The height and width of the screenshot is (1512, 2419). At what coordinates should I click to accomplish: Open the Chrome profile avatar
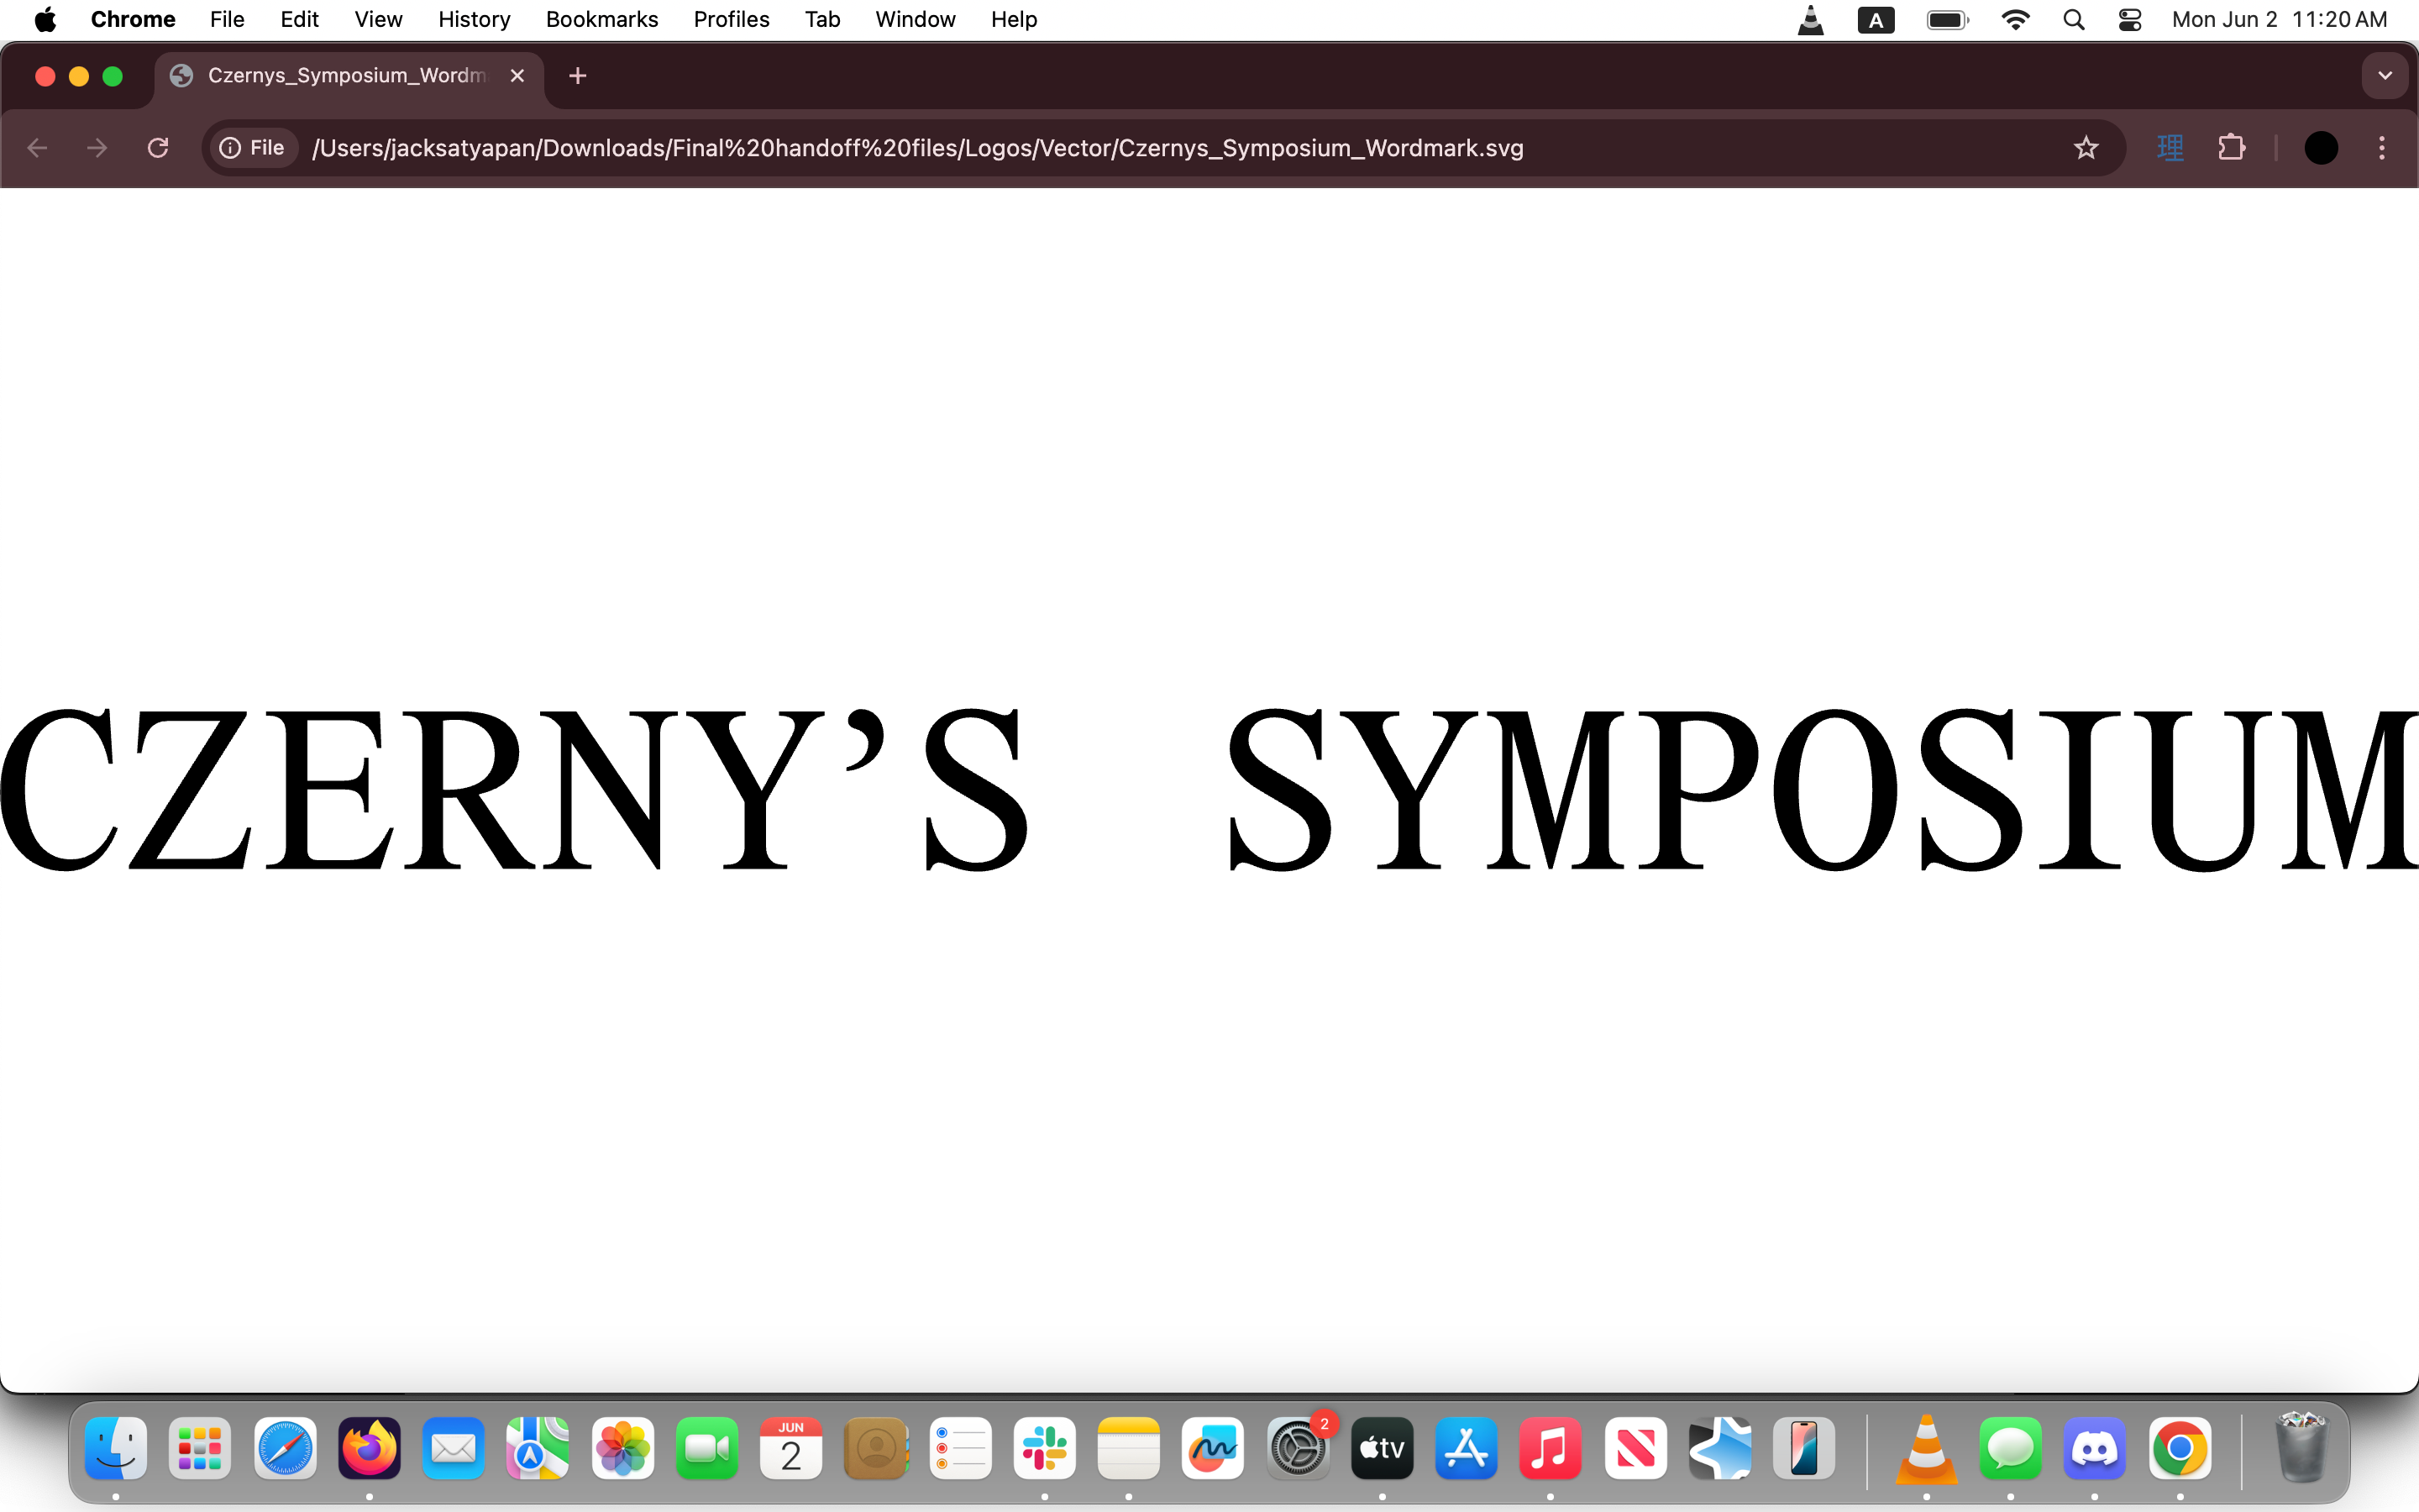point(2320,148)
